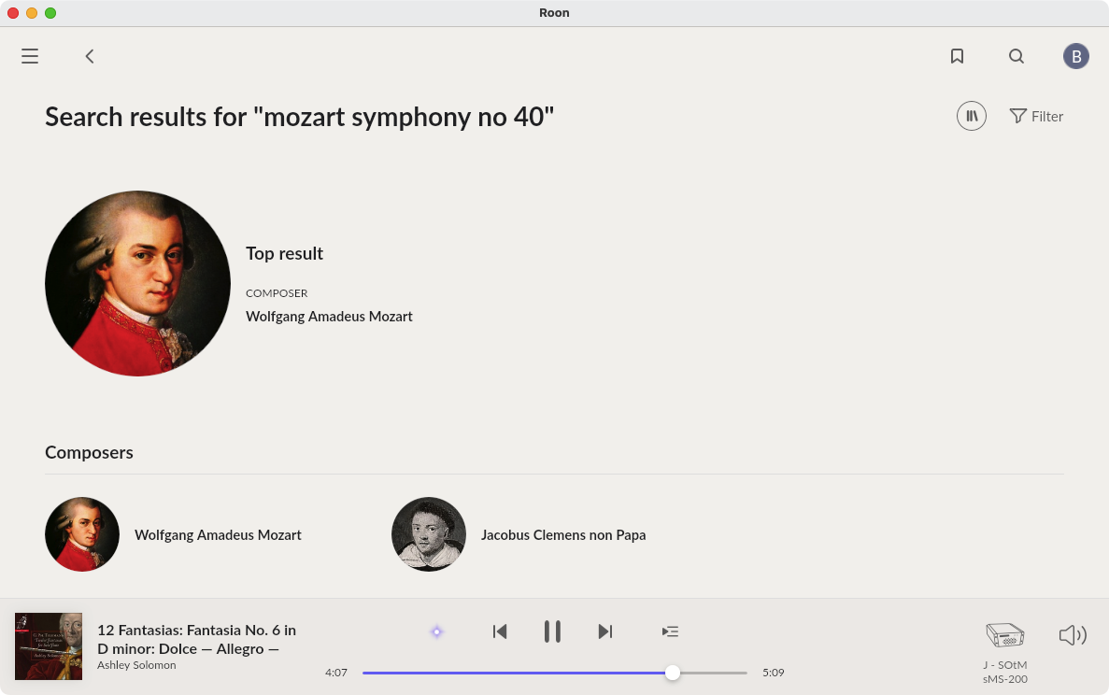Open the volume control

coord(1072,636)
